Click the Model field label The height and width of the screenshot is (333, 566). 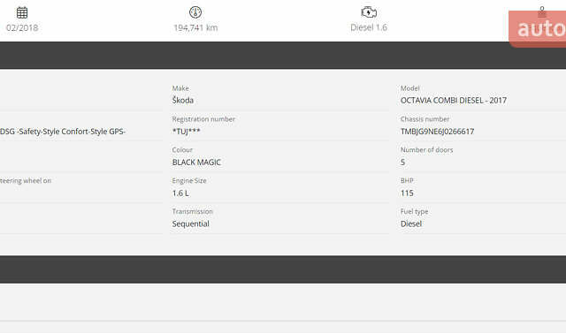pos(410,88)
